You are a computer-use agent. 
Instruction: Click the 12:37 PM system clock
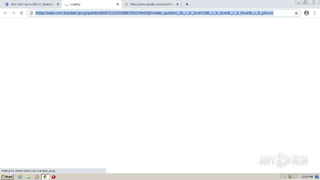click(307, 177)
